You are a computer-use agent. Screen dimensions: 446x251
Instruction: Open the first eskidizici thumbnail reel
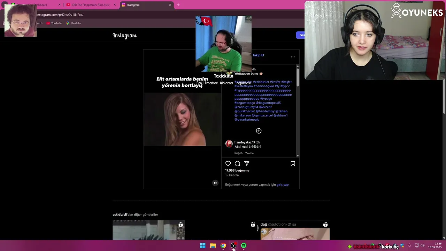point(148,230)
